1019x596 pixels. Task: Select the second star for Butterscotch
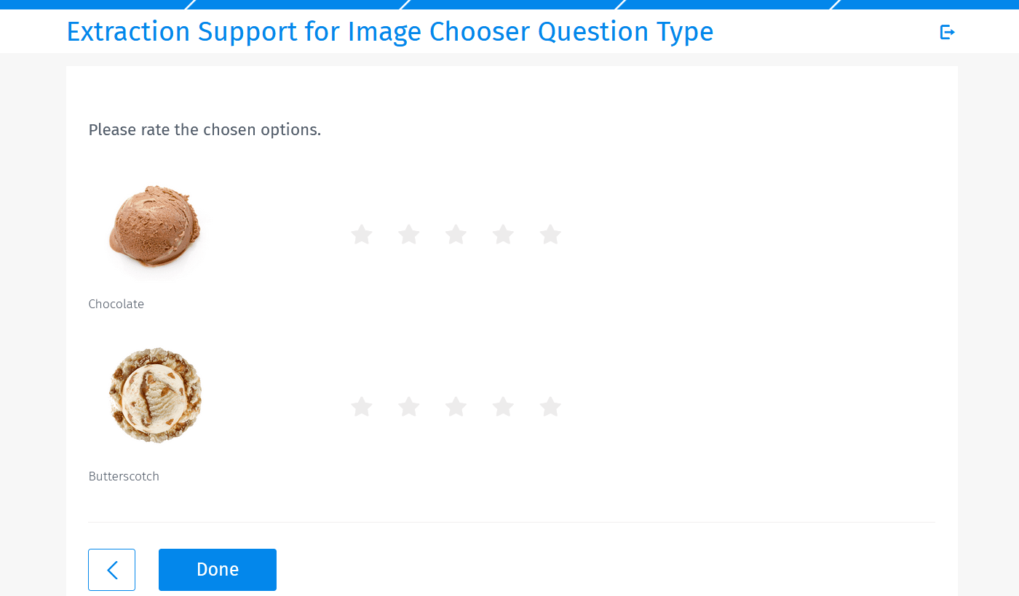coord(408,406)
